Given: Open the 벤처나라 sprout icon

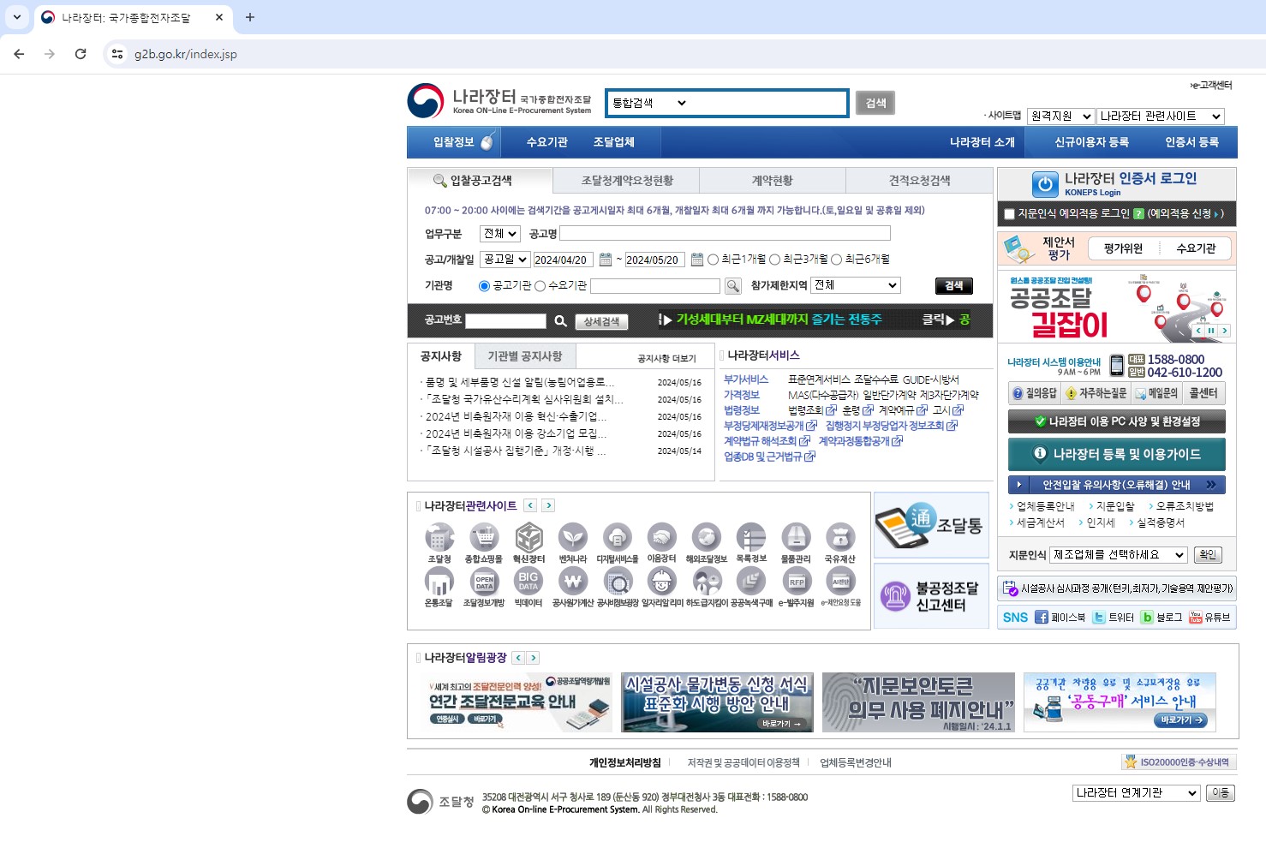Looking at the screenshot, I should tap(573, 538).
